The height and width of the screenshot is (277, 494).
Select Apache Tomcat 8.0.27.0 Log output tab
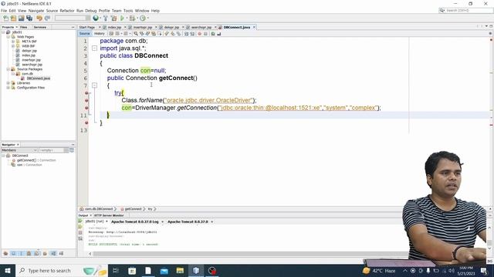pos(135,222)
